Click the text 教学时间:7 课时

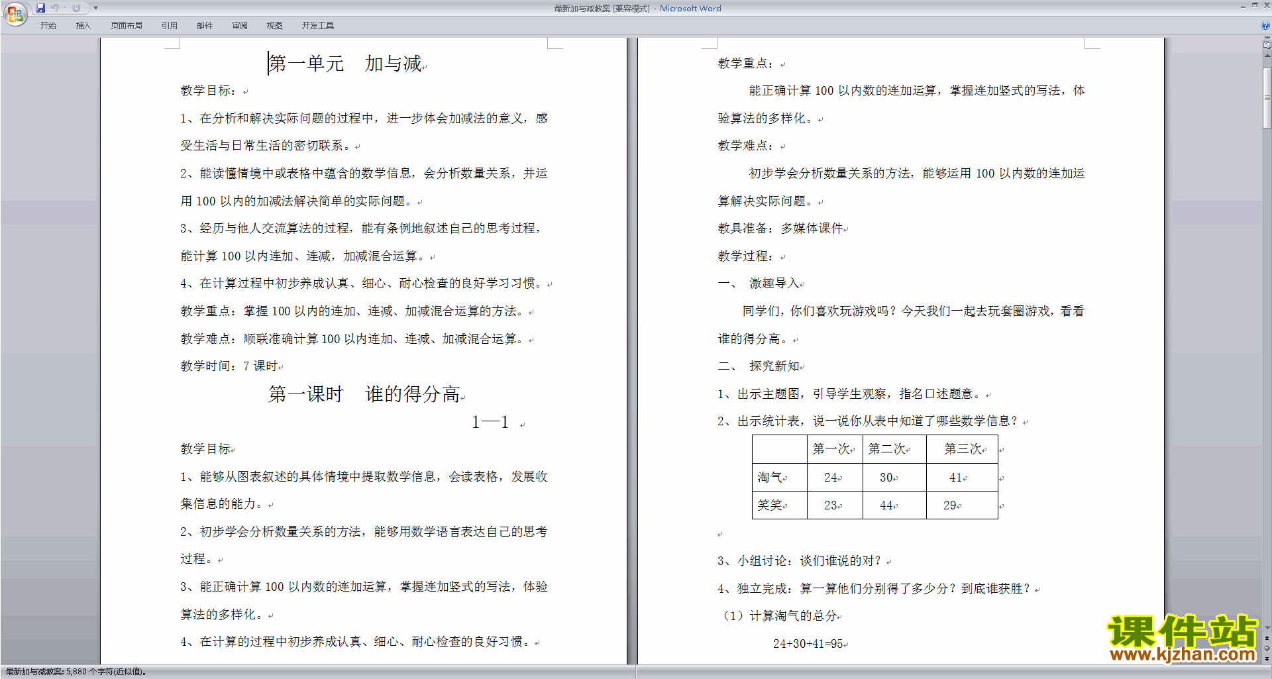(229, 366)
